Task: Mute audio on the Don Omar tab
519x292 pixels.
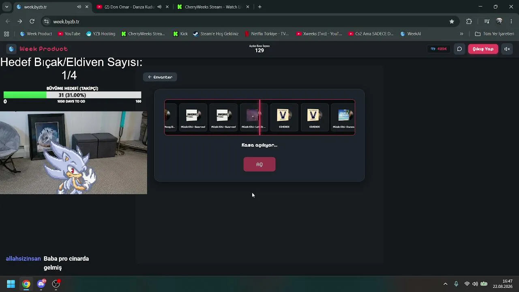Action: click(159, 7)
